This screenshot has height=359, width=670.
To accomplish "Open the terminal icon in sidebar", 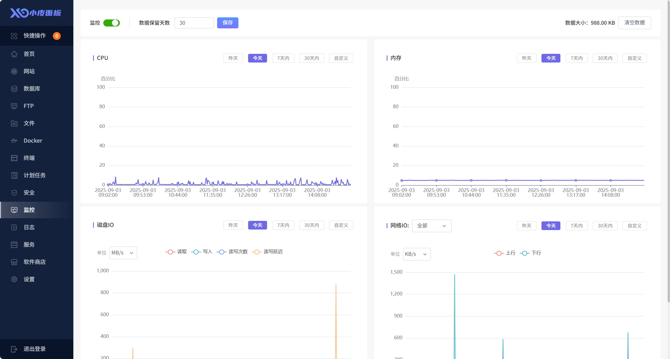I will pos(14,158).
